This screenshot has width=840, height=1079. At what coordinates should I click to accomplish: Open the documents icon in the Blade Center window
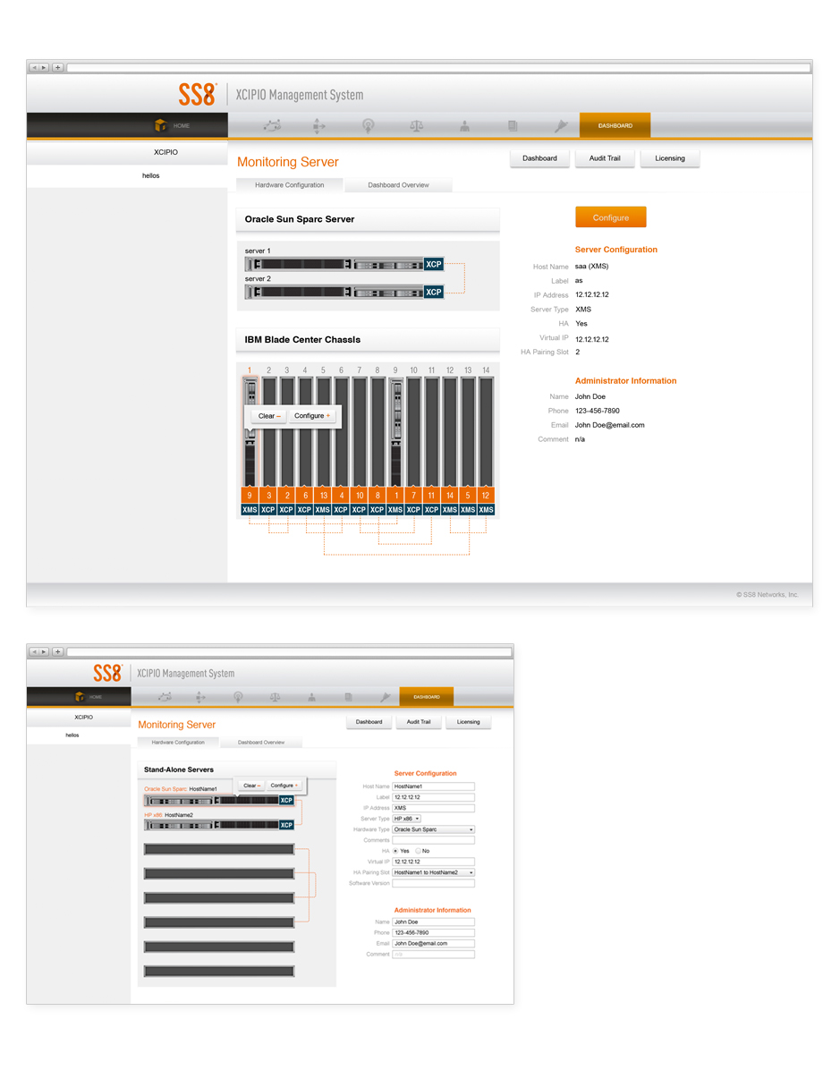coord(513,126)
